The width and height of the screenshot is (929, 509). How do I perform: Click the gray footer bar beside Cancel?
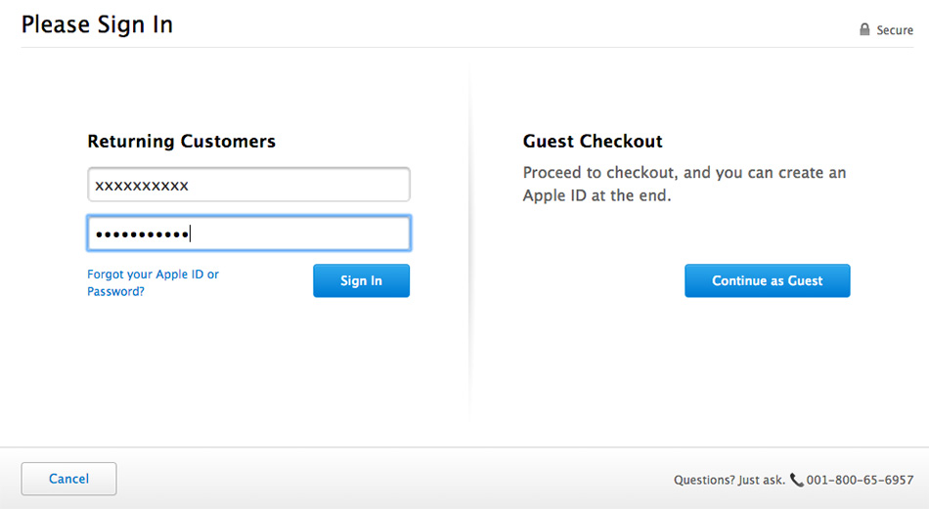tap(391, 479)
